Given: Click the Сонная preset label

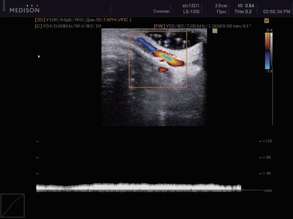Looking at the screenshot, I should coord(161,11).
